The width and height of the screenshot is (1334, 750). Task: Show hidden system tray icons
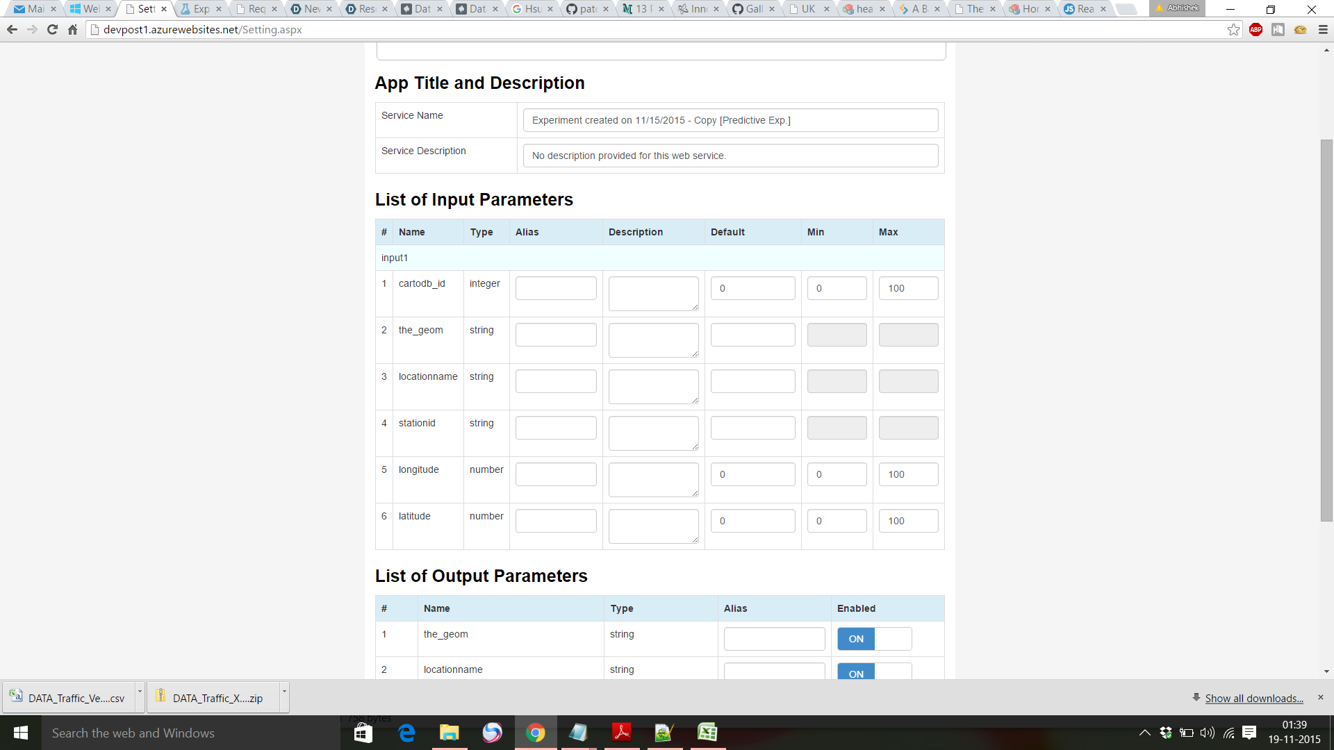coord(1144,733)
